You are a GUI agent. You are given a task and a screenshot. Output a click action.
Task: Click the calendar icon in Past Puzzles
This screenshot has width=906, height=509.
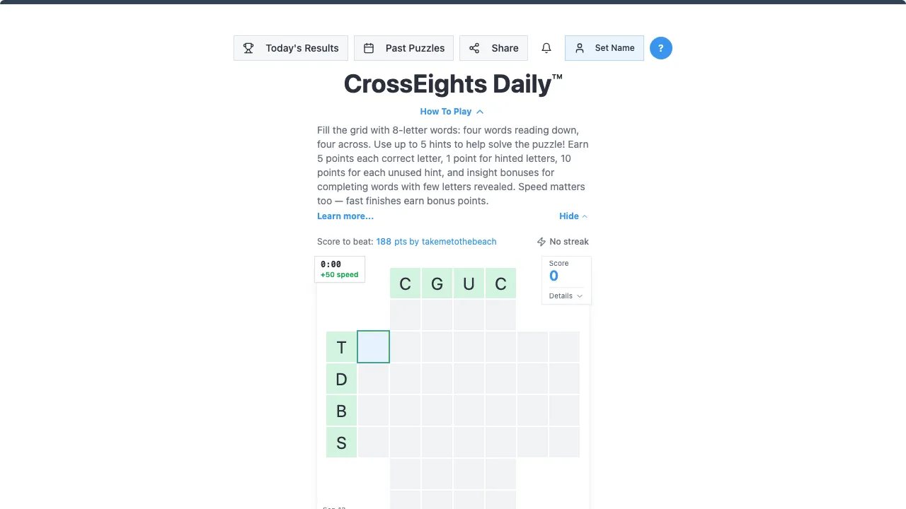(369, 48)
